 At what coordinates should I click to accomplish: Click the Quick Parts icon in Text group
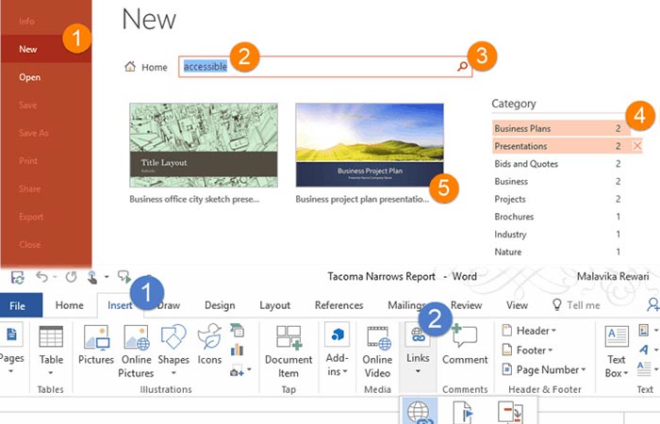pyautogui.click(x=644, y=330)
